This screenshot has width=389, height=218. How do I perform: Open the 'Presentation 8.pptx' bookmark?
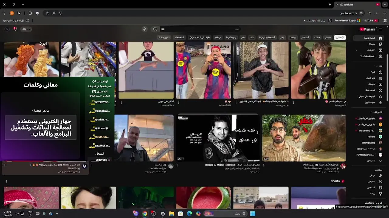347,21
